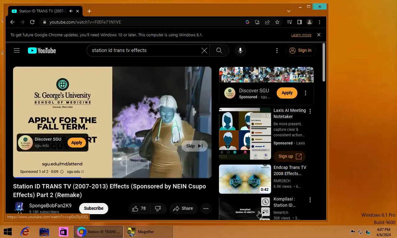Image resolution: width=397 pixels, height=238 pixels.
Task: Open options for Laxis AI Meeting Notetaker
Action: click(x=310, y=111)
